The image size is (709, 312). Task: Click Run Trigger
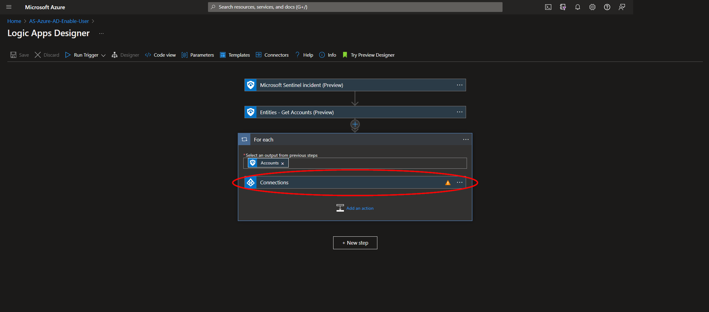point(82,55)
